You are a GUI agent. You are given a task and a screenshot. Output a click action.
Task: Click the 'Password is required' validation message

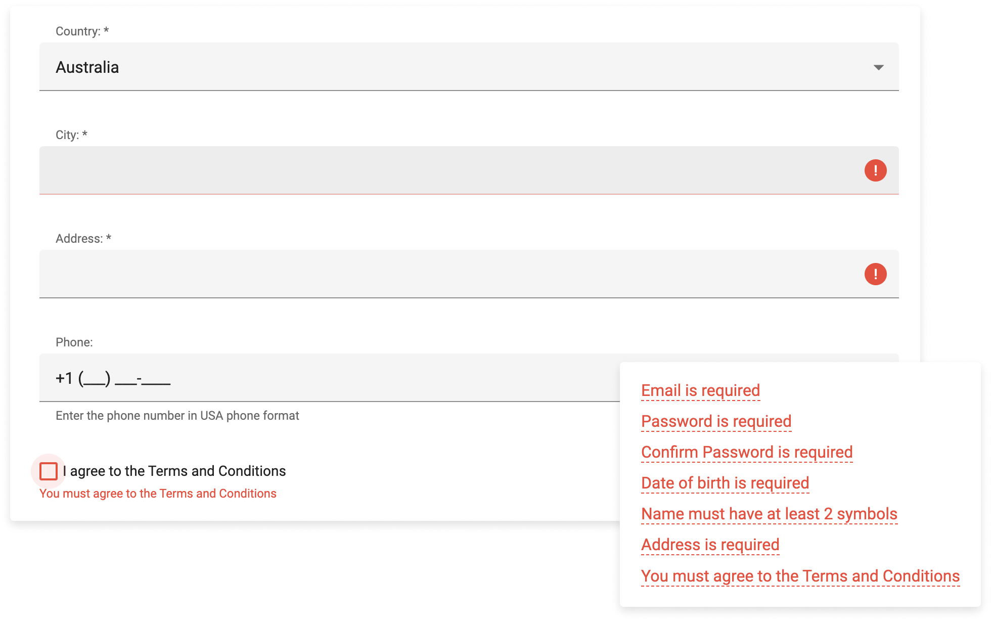tap(716, 421)
